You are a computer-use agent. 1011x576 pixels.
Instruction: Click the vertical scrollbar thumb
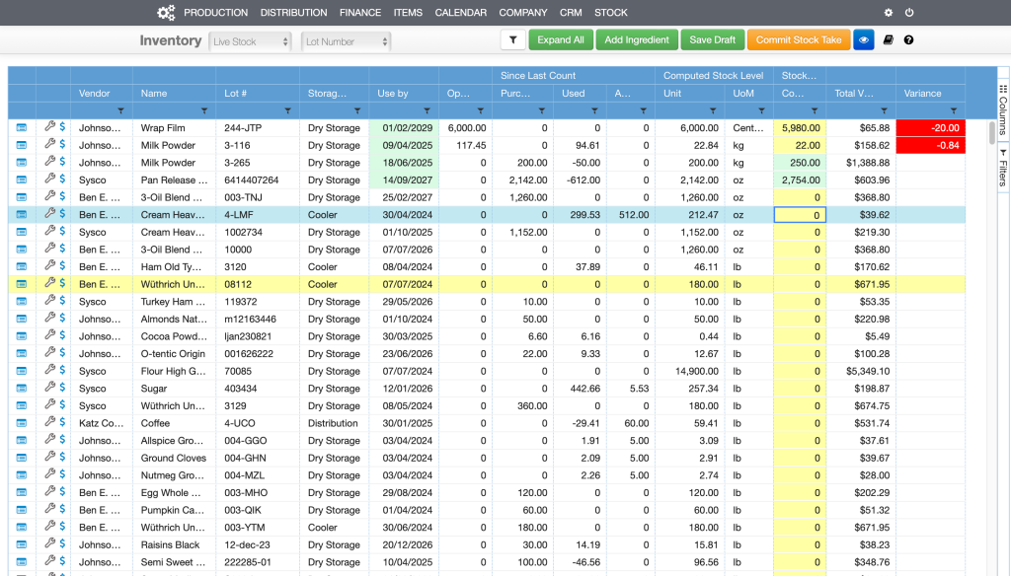tap(991, 133)
